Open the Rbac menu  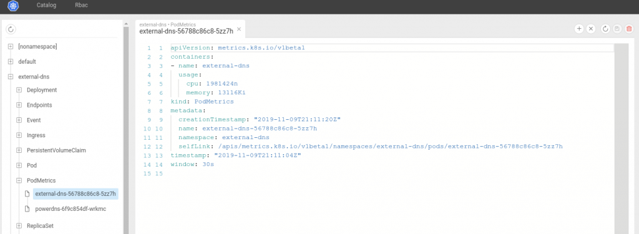tap(82, 6)
